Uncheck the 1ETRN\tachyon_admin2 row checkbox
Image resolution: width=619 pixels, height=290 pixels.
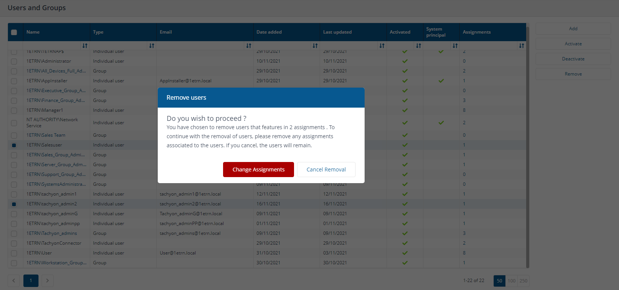[14, 204]
